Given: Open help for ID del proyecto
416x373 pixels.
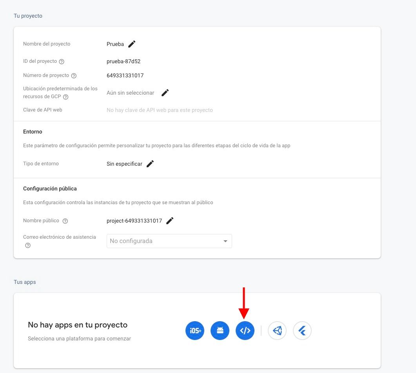Looking at the screenshot, I should pyautogui.click(x=62, y=62).
